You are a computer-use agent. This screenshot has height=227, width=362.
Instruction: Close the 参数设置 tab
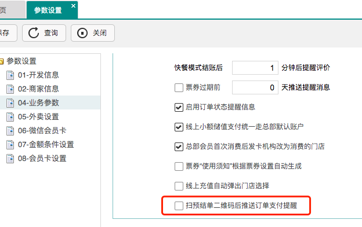pos(73,6)
